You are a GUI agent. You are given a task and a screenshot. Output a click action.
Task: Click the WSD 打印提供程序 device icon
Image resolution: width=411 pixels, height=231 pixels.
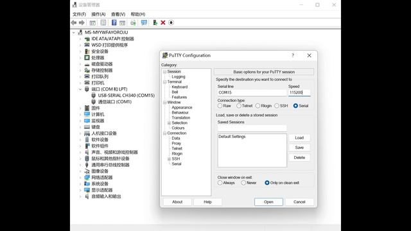87,45
